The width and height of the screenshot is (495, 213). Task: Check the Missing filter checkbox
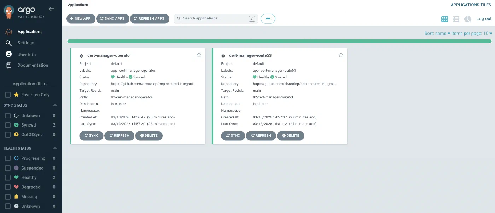tap(8, 197)
